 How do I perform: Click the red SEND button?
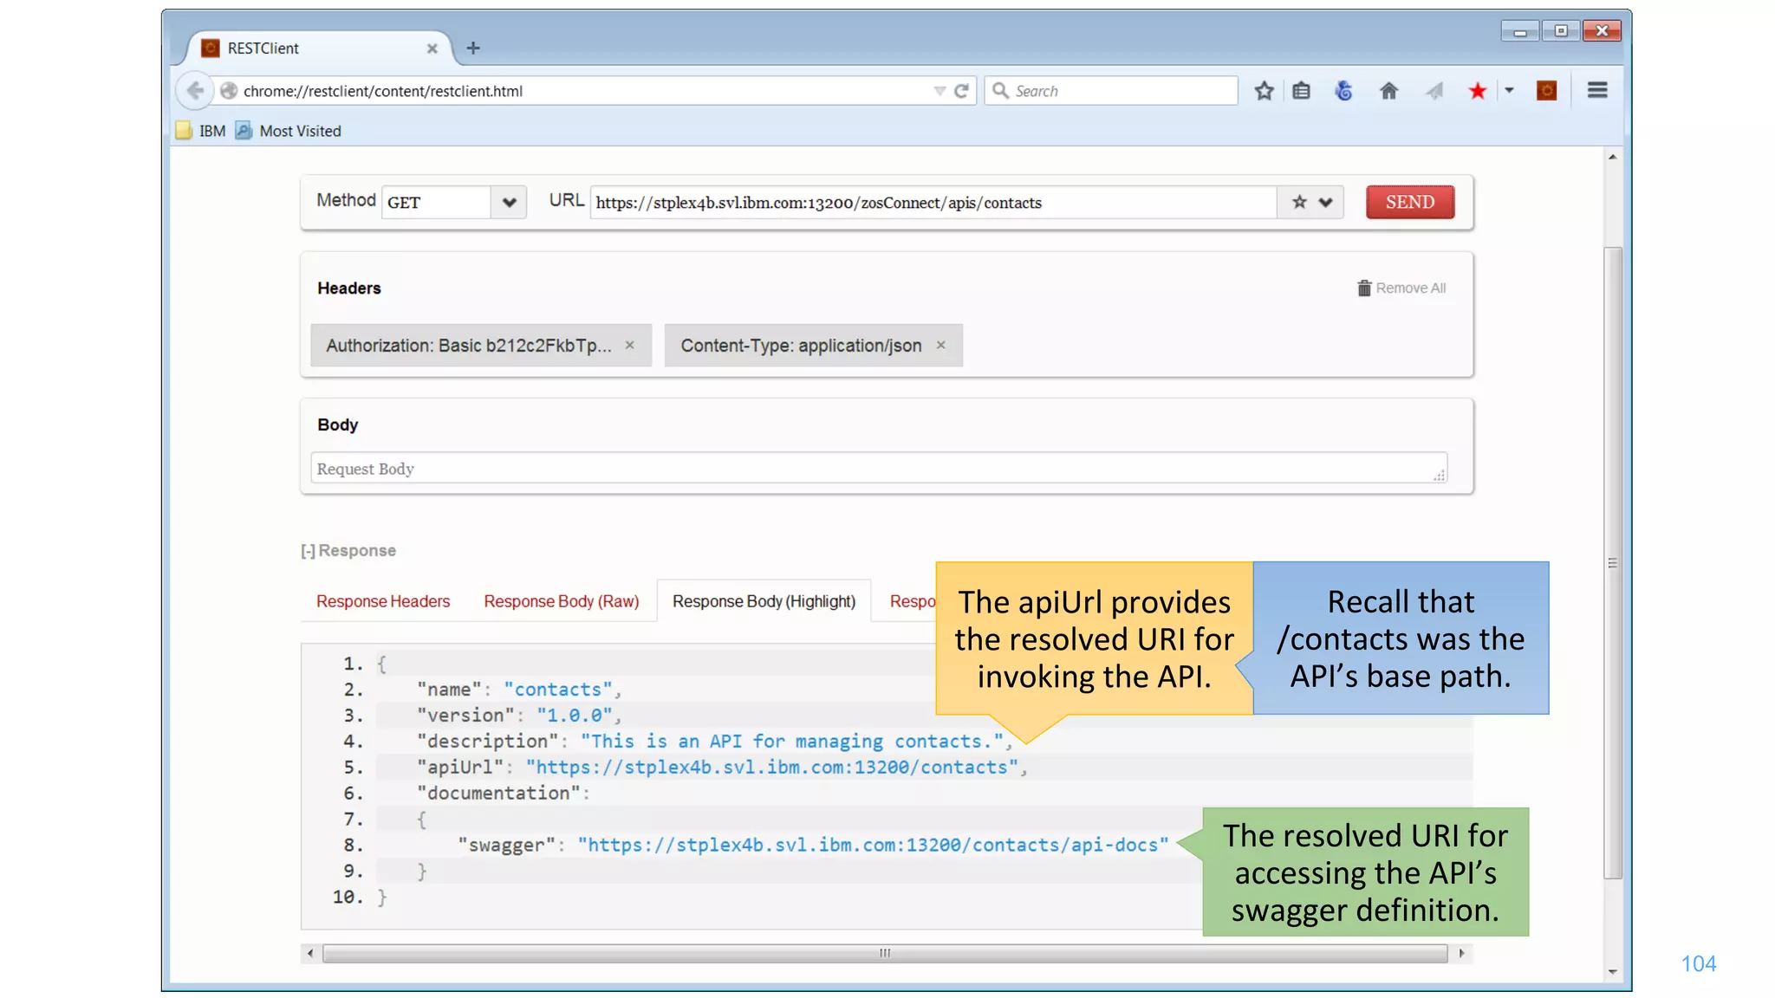click(1410, 202)
